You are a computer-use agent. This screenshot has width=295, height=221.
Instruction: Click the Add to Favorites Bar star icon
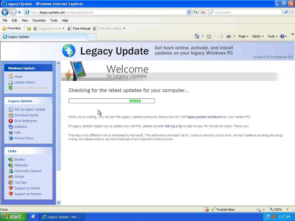point(29,28)
